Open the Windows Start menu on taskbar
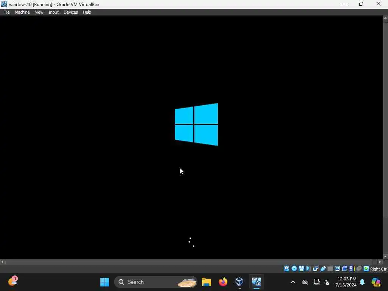The width and height of the screenshot is (388, 291). coord(105,282)
